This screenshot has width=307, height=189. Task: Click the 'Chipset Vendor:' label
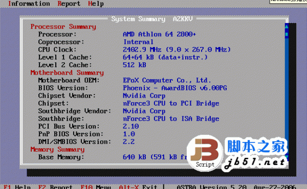[67, 96]
